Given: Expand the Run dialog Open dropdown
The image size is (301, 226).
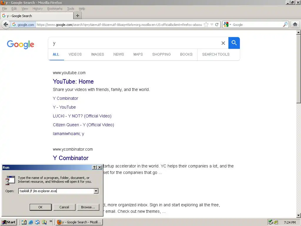Looking at the screenshot, I should pos(96,191).
